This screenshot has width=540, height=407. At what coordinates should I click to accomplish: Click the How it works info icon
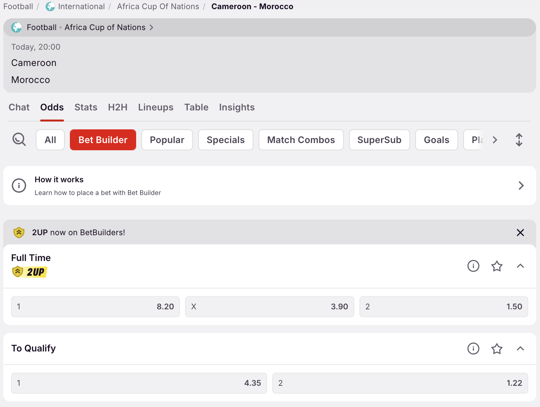point(19,186)
